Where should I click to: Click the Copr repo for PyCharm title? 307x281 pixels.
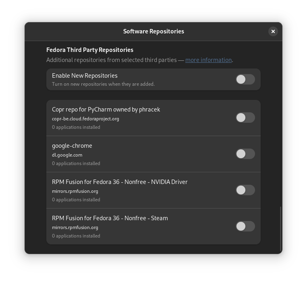[106, 110]
